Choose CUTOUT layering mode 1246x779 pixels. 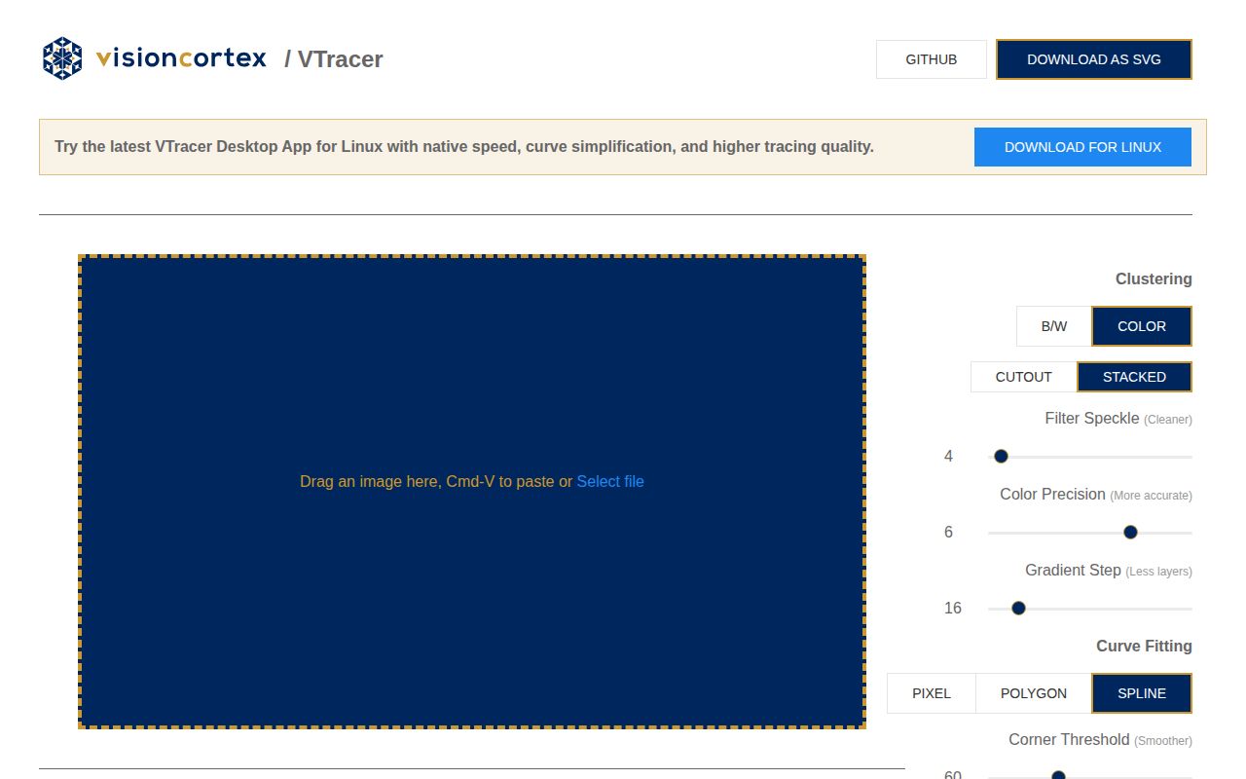[1024, 377]
